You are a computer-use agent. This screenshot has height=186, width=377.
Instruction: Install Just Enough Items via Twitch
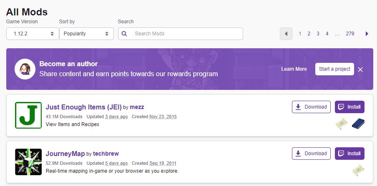point(349,107)
